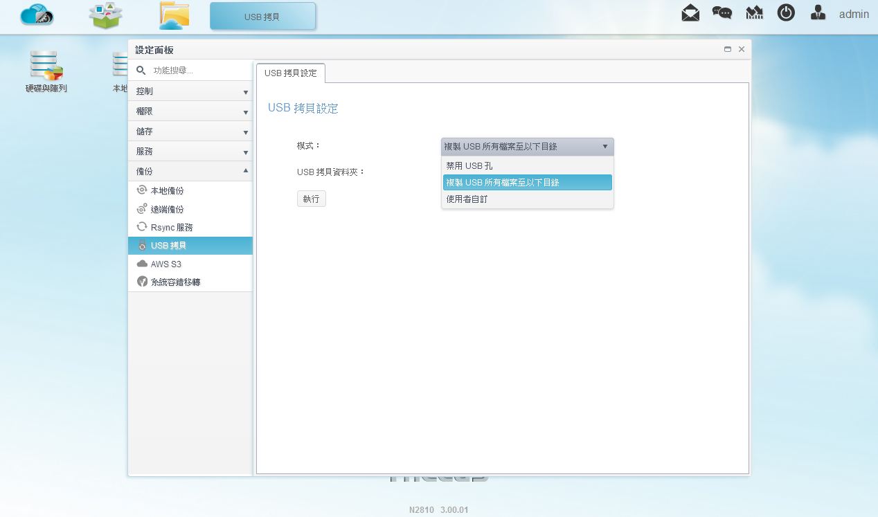878x517 pixels.
Task: Click the admin username label
Action: 854,14
